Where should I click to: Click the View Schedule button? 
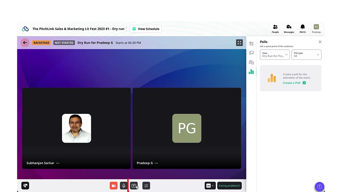146,29
